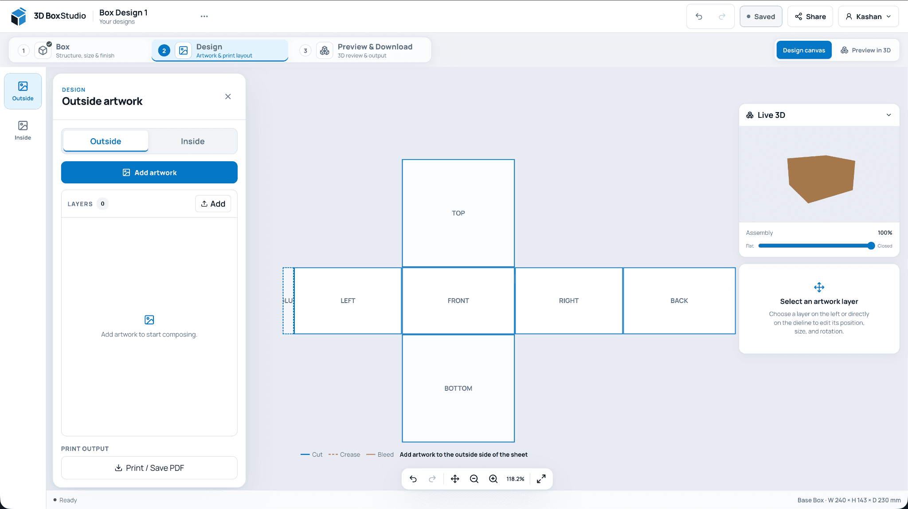Open the Inside sidebar panel
The height and width of the screenshot is (509, 908).
pyautogui.click(x=23, y=131)
